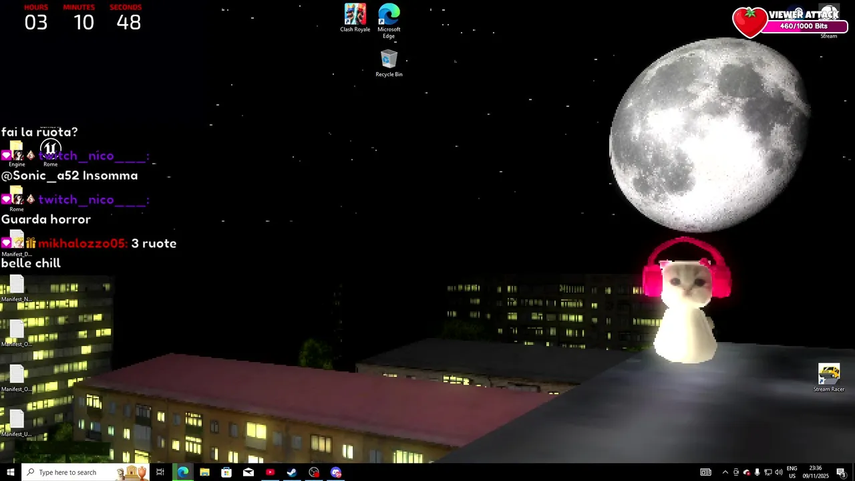Click the OneDrive error tray icon
855x481 pixels.
tap(747, 472)
